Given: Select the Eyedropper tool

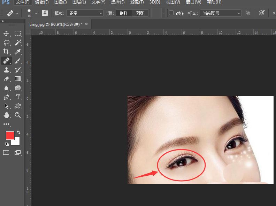Looking at the screenshot, I should coord(18,52).
